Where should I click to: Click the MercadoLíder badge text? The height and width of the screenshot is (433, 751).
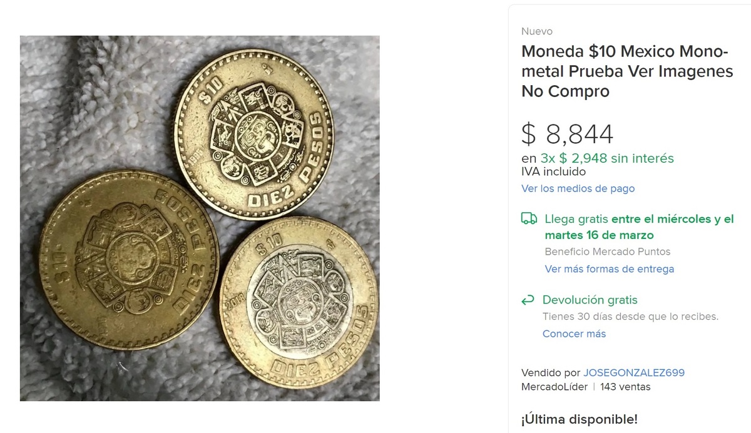click(554, 387)
